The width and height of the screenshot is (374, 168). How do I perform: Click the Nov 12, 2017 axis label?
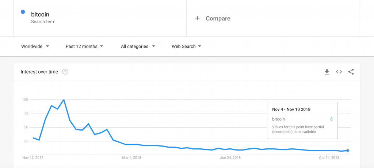pyautogui.click(x=33, y=157)
